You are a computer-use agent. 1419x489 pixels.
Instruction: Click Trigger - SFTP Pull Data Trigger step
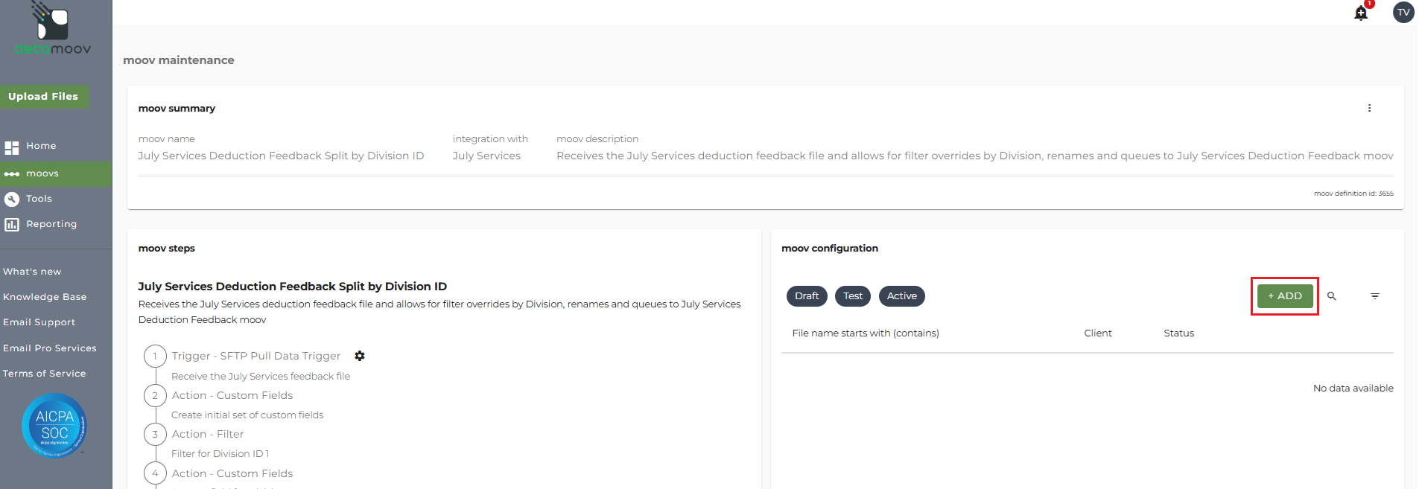256,357
